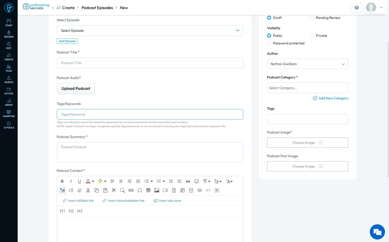Select Pending Review status

[x=312, y=18]
